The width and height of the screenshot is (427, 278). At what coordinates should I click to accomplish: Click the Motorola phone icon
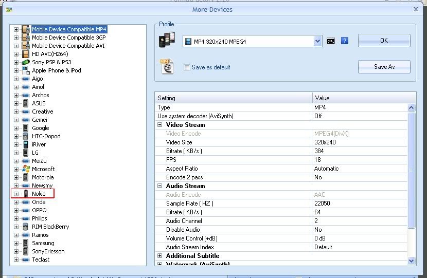click(x=26, y=177)
